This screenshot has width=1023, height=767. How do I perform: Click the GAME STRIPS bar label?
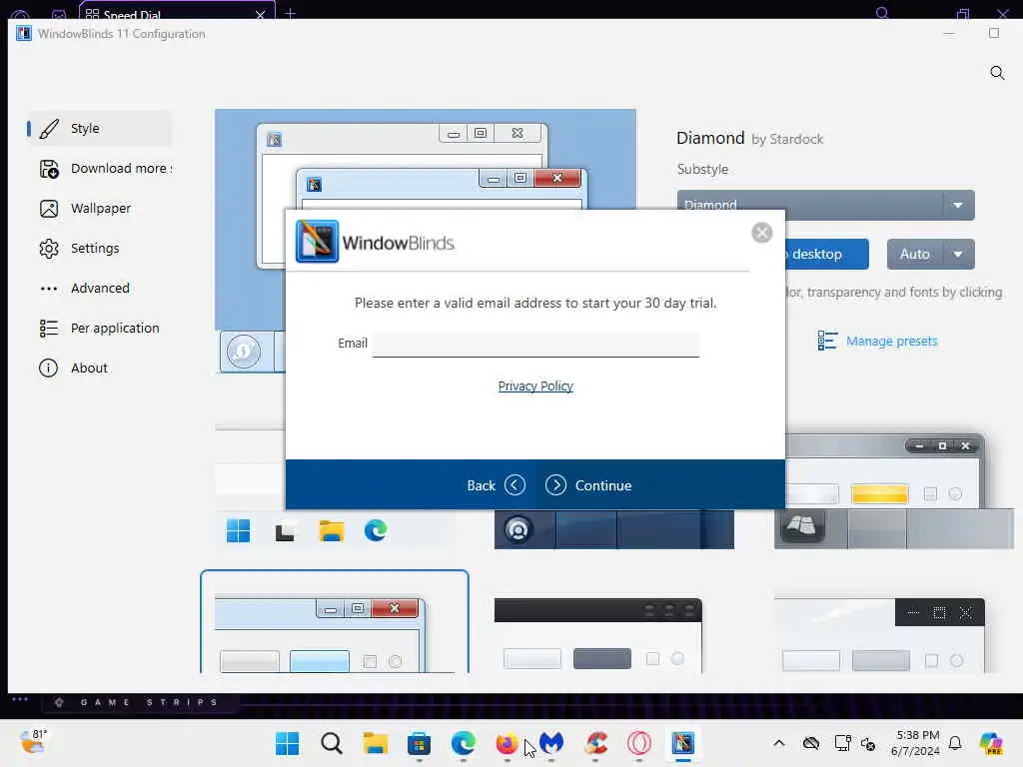point(149,702)
